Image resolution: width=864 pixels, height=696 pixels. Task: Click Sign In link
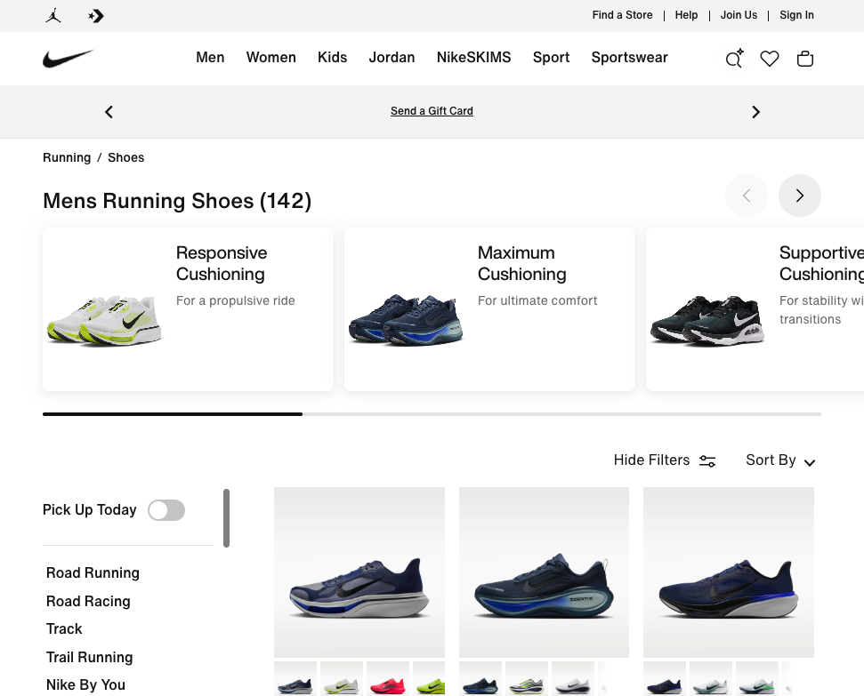click(796, 15)
